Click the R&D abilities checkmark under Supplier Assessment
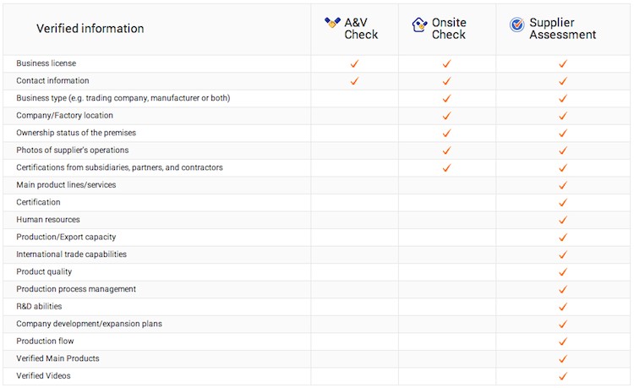This screenshot has width=634, height=388. pyautogui.click(x=562, y=307)
